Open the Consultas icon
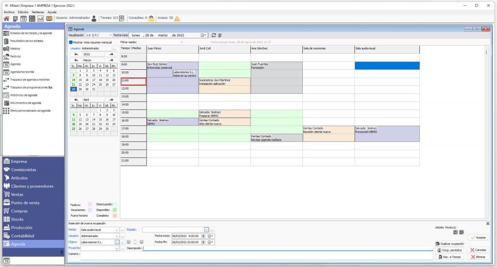 coord(151,18)
